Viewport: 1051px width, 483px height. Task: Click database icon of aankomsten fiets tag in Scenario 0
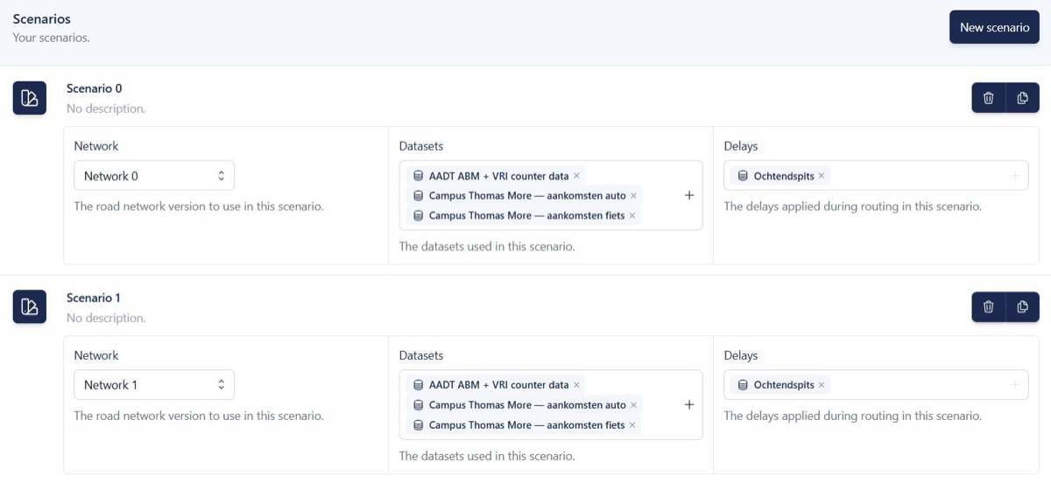pos(419,215)
